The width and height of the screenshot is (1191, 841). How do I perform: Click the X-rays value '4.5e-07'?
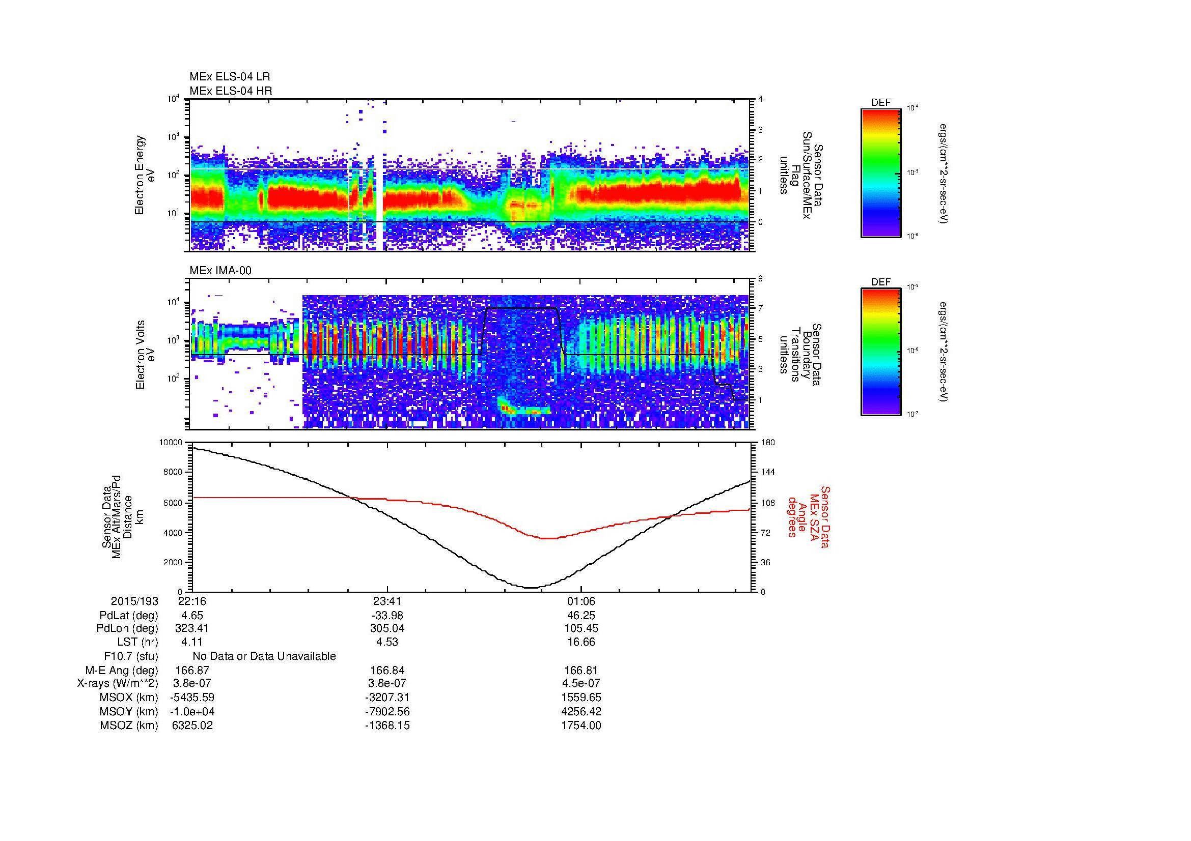tap(581, 683)
